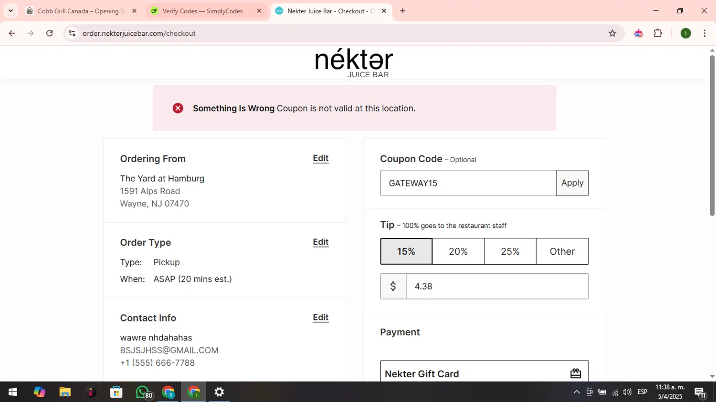Edit the Contact Info section

[x=321, y=318]
